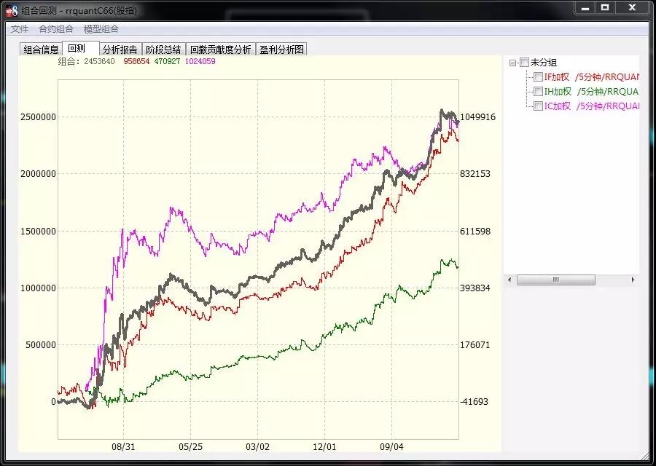Click the left axis label 1500000
The width and height of the screenshot is (656, 466).
click(38, 231)
